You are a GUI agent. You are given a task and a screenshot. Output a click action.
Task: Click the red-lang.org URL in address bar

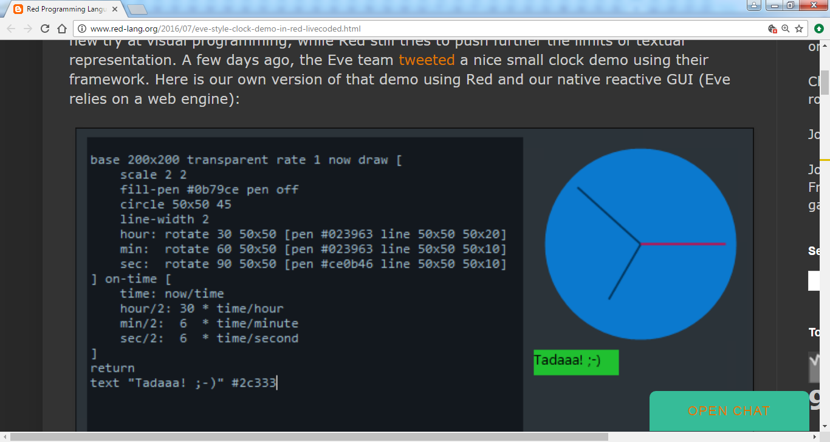tap(225, 29)
